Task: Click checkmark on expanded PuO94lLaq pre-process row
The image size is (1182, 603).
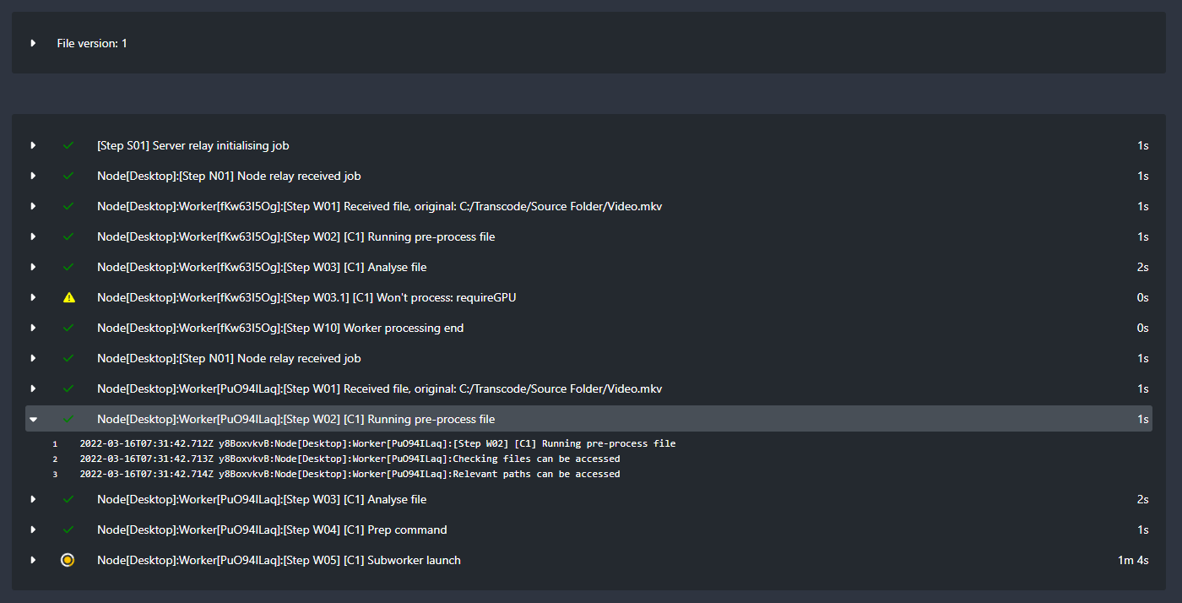Action: pyautogui.click(x=68, y=419)
